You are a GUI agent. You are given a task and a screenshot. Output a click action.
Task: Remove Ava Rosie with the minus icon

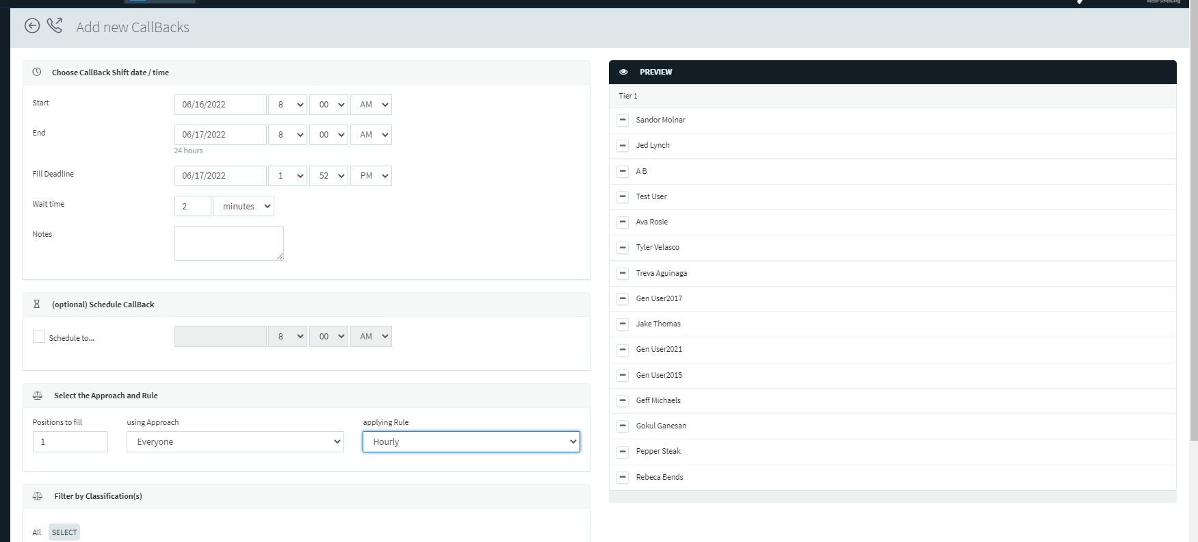point(623,222)
